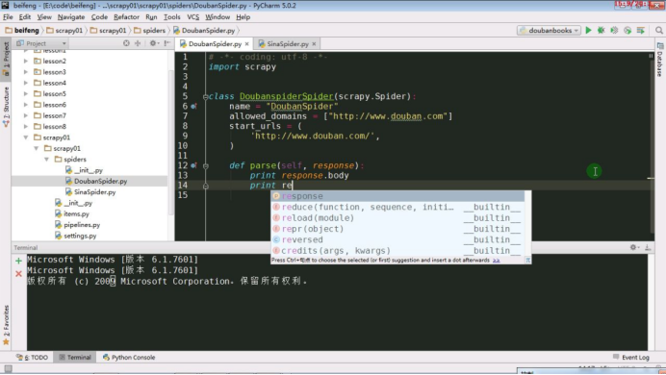Viewport: 666px width, 375px height.
Task: Select response completion suggestion
Action: (x=397, y=196)
